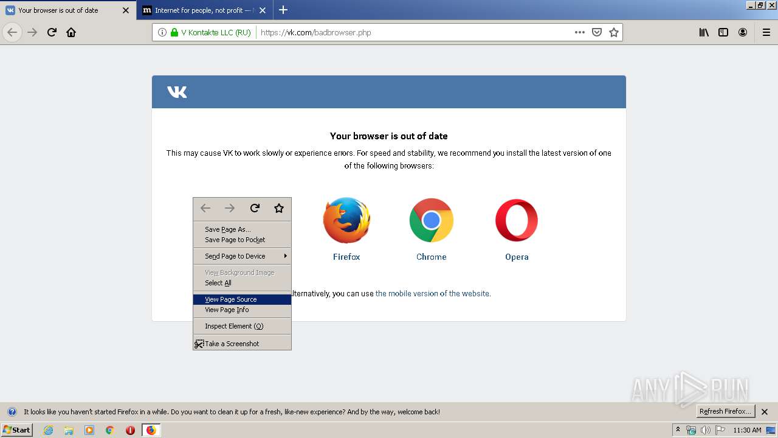
Task: Open View Page Info
Action: (x=242, y=310)
